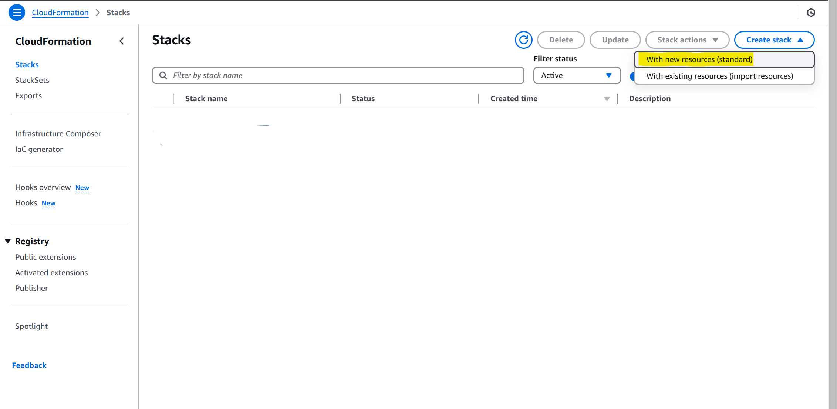The height and width of the screenshot is (409, 837).
Task: Click the search magnifier icon in filter
Action: [x=163, y=75]
